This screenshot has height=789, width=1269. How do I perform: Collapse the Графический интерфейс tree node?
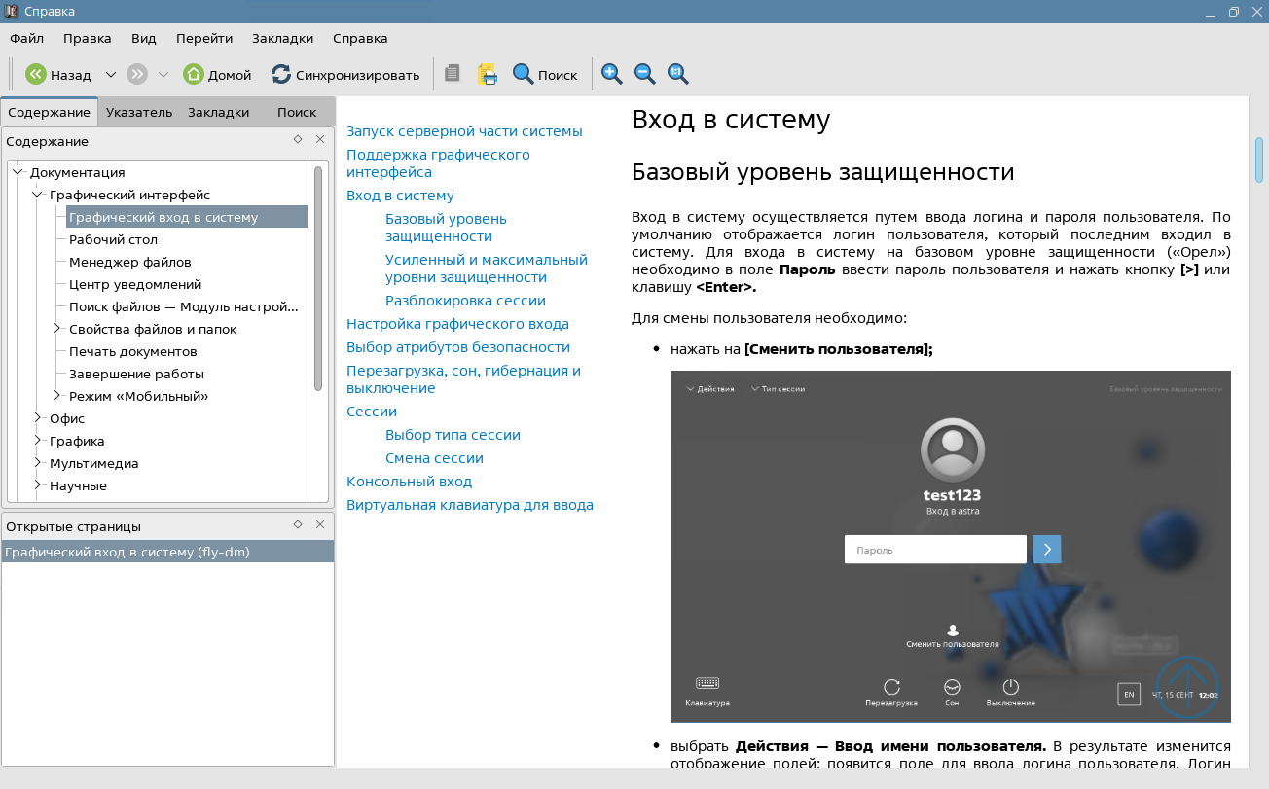pyautogui.click(x=38, y=195)
